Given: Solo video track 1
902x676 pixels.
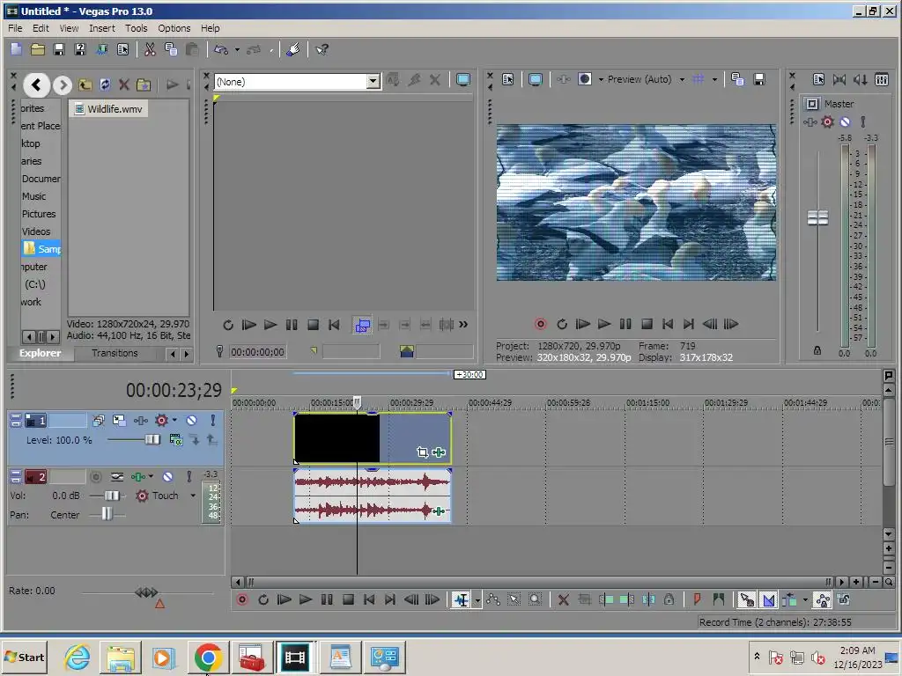Looking at the screenshot, I should [213, 421].
